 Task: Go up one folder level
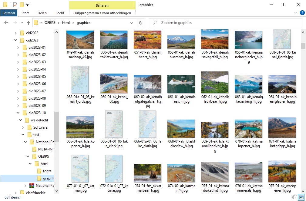point(29,23)
